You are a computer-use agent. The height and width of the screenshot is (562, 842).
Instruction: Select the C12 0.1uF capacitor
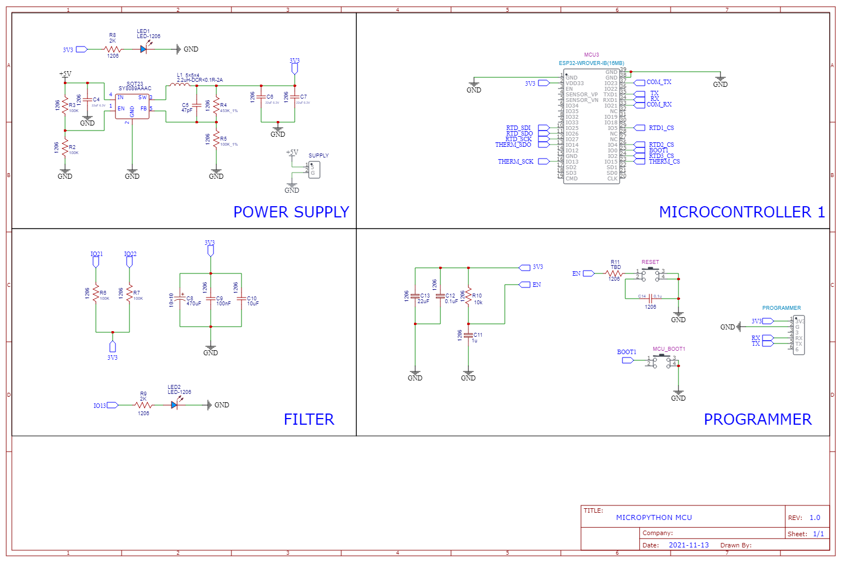click(x=440, y=296)
